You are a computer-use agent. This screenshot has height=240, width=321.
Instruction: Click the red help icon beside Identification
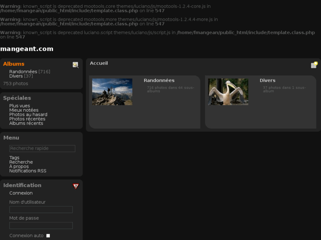pyautogui.click(x=76, y=186)
